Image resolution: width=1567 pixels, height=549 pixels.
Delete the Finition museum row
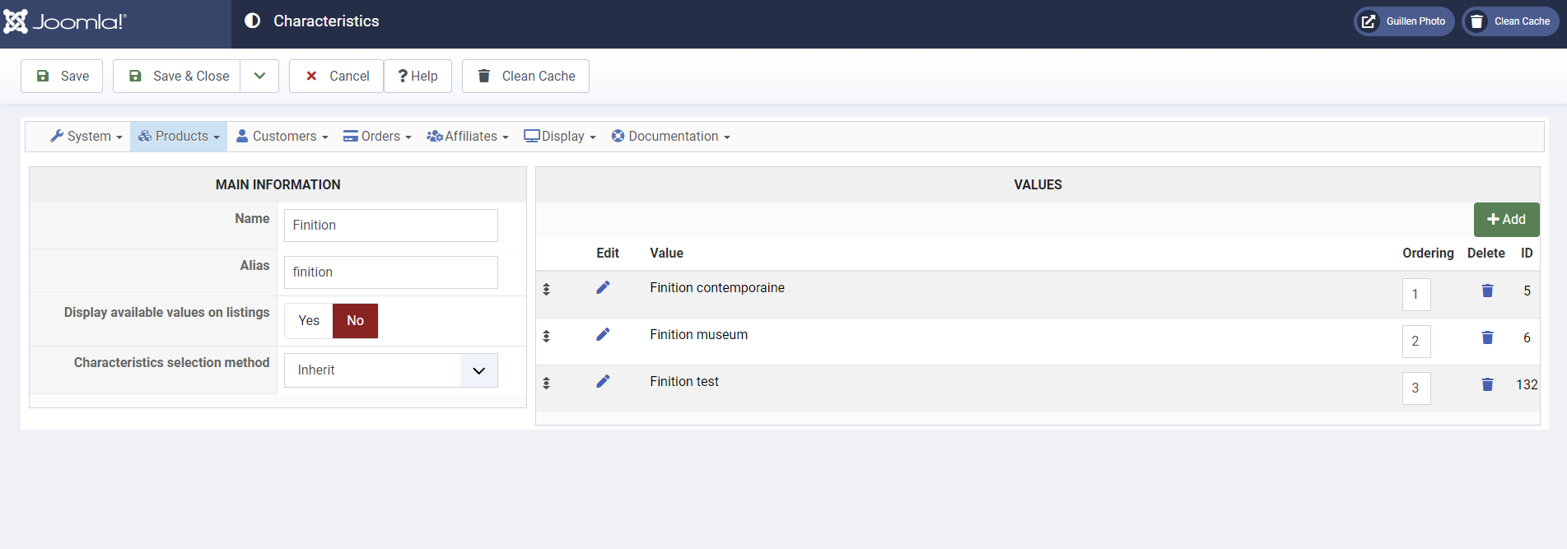(x=1487, y=337)
